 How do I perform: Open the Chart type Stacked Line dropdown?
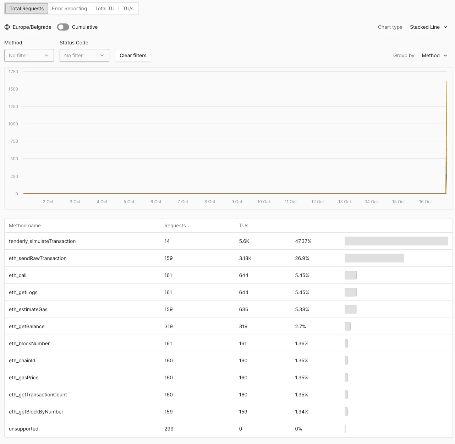[x=429, y=27]
